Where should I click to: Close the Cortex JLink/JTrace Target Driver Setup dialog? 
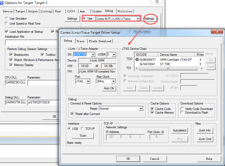[217, 31]
